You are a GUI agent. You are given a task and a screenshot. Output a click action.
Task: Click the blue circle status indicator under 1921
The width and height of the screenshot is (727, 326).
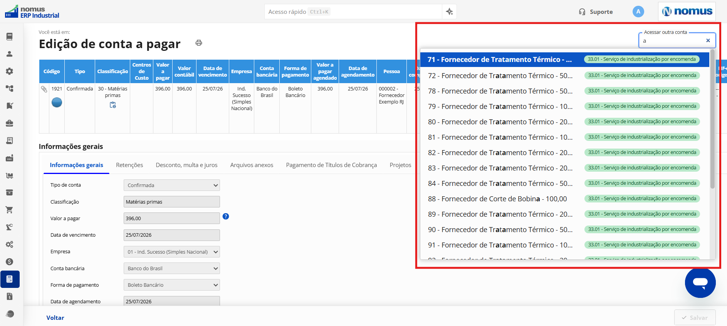[x=57, y=102]
